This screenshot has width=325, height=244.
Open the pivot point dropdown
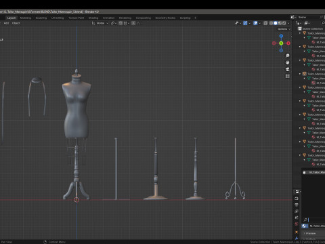coord(114,23)
